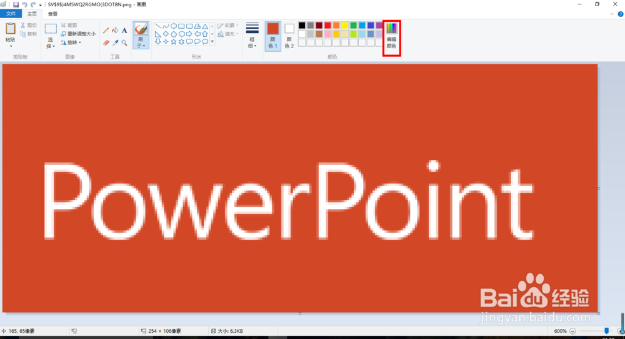
Task: Choose the Five-point star shape
Action: pyautogui.click(x=174, y=41)
